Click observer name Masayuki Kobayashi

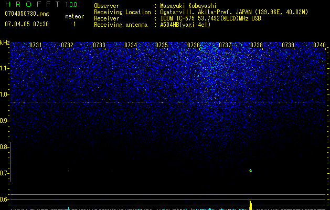(188, 6)
